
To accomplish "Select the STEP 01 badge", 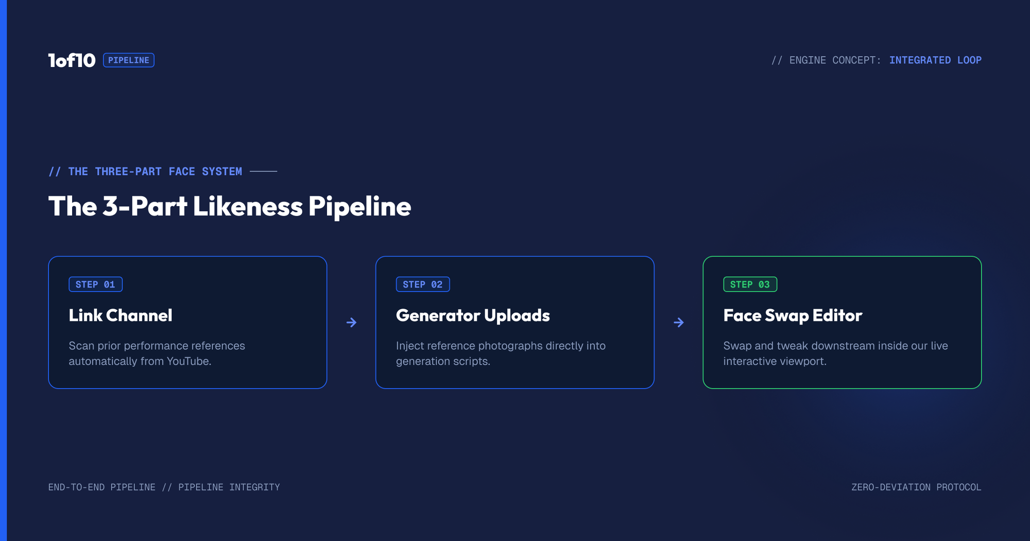I will 96,284.
